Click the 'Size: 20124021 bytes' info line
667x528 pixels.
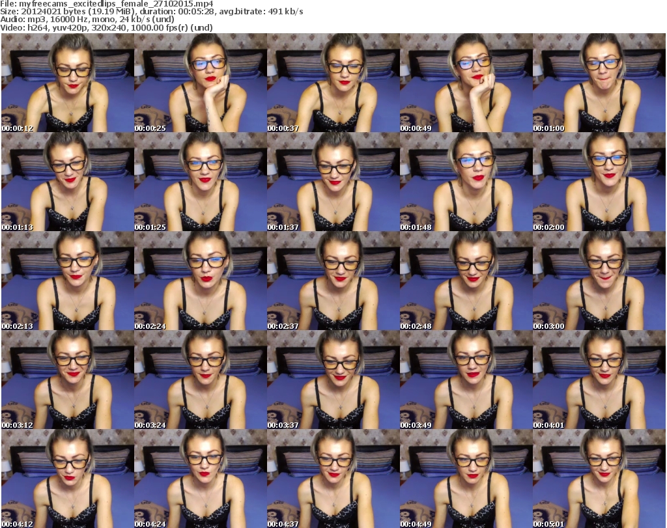151,12
